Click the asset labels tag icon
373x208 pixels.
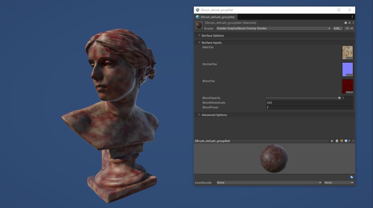(x=352, y=177)
